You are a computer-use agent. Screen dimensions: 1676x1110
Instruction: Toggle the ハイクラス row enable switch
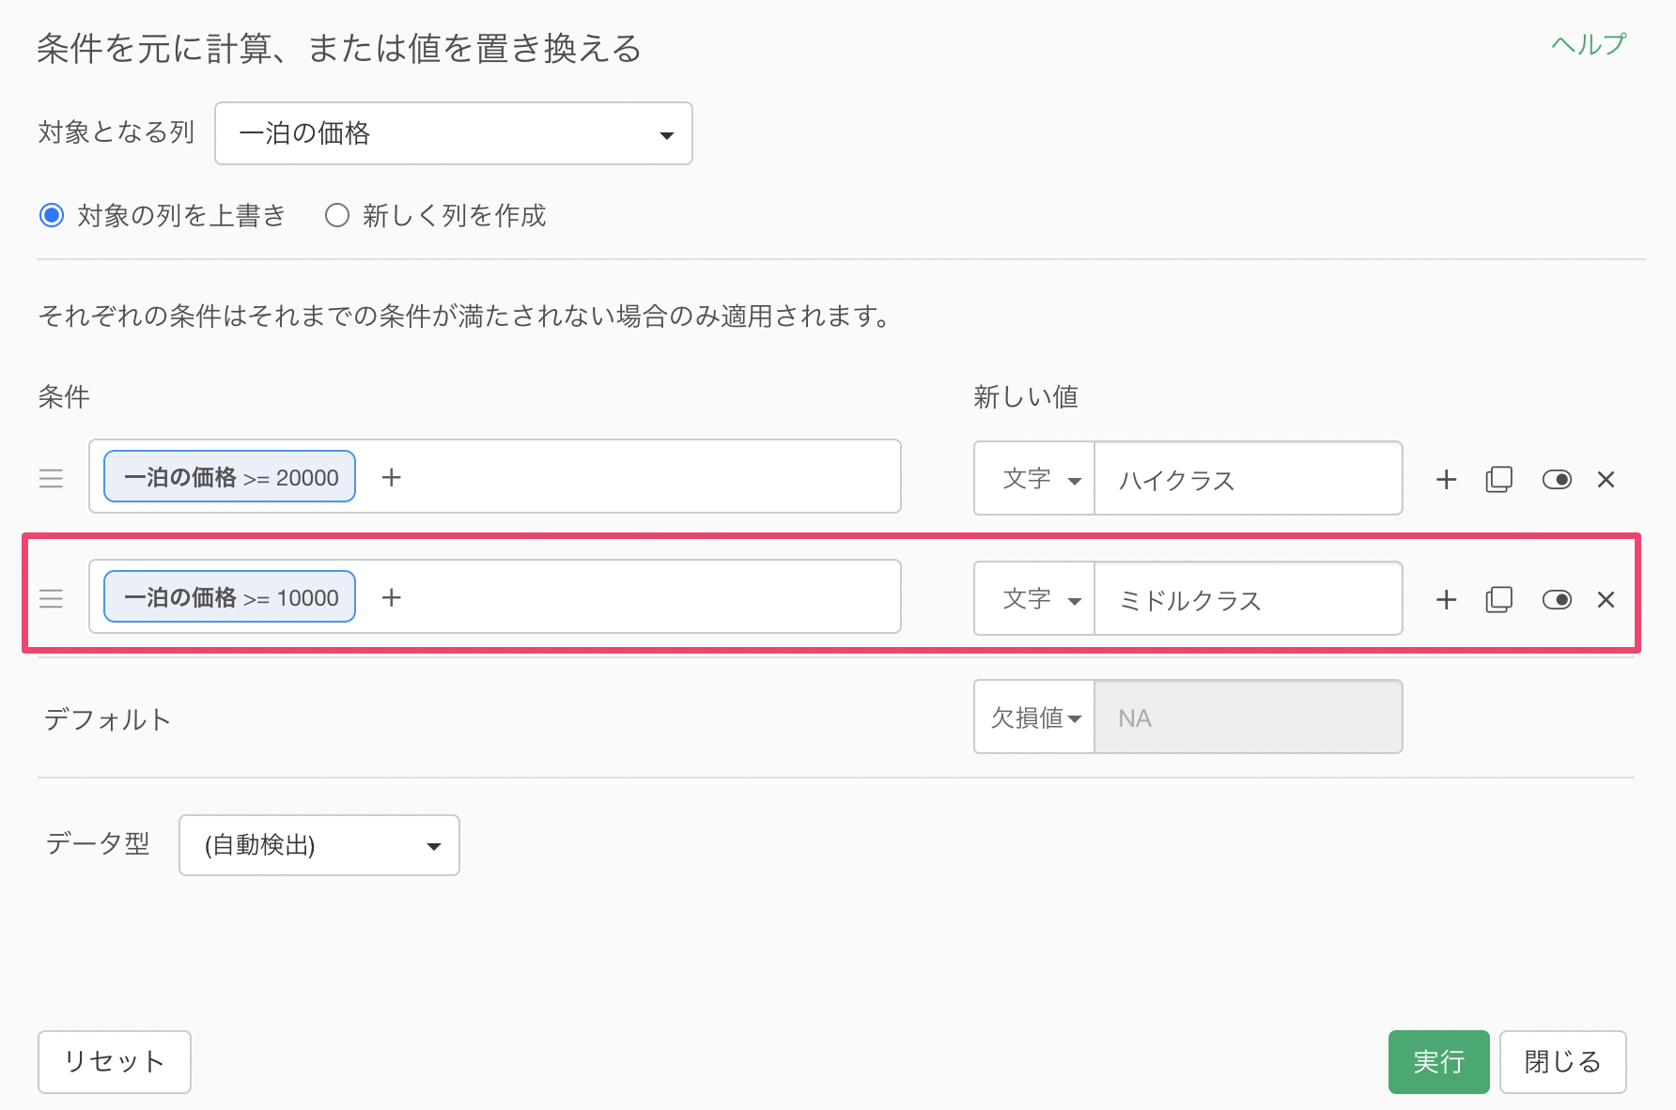point(1556,480)
